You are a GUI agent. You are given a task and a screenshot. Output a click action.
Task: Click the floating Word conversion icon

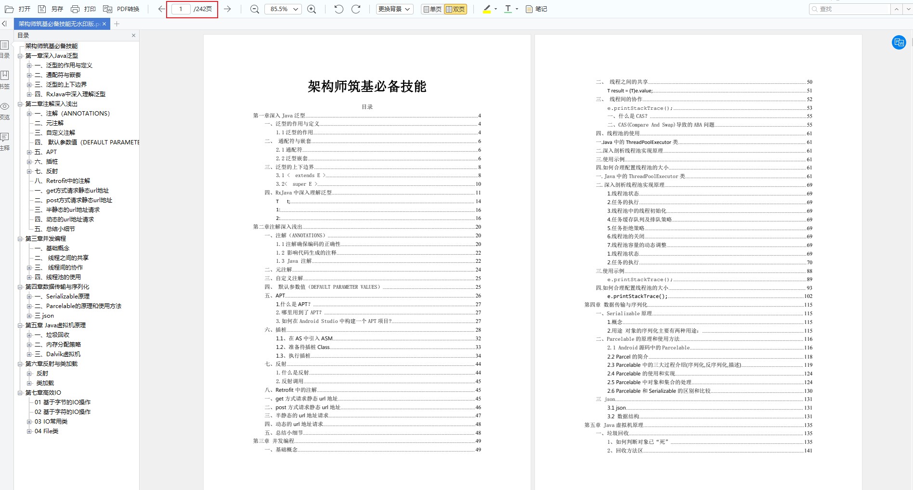(x=899, y=42)
